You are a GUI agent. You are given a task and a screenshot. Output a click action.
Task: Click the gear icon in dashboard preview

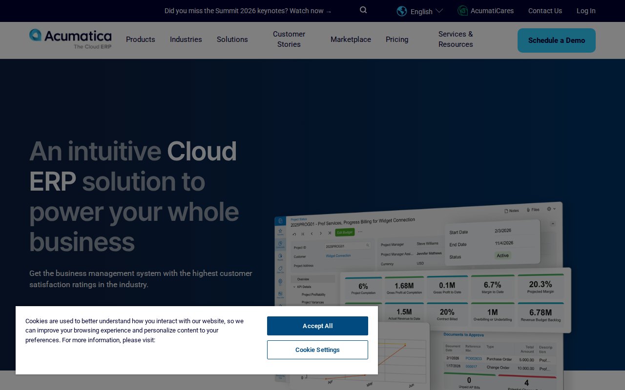pos(549,209)
